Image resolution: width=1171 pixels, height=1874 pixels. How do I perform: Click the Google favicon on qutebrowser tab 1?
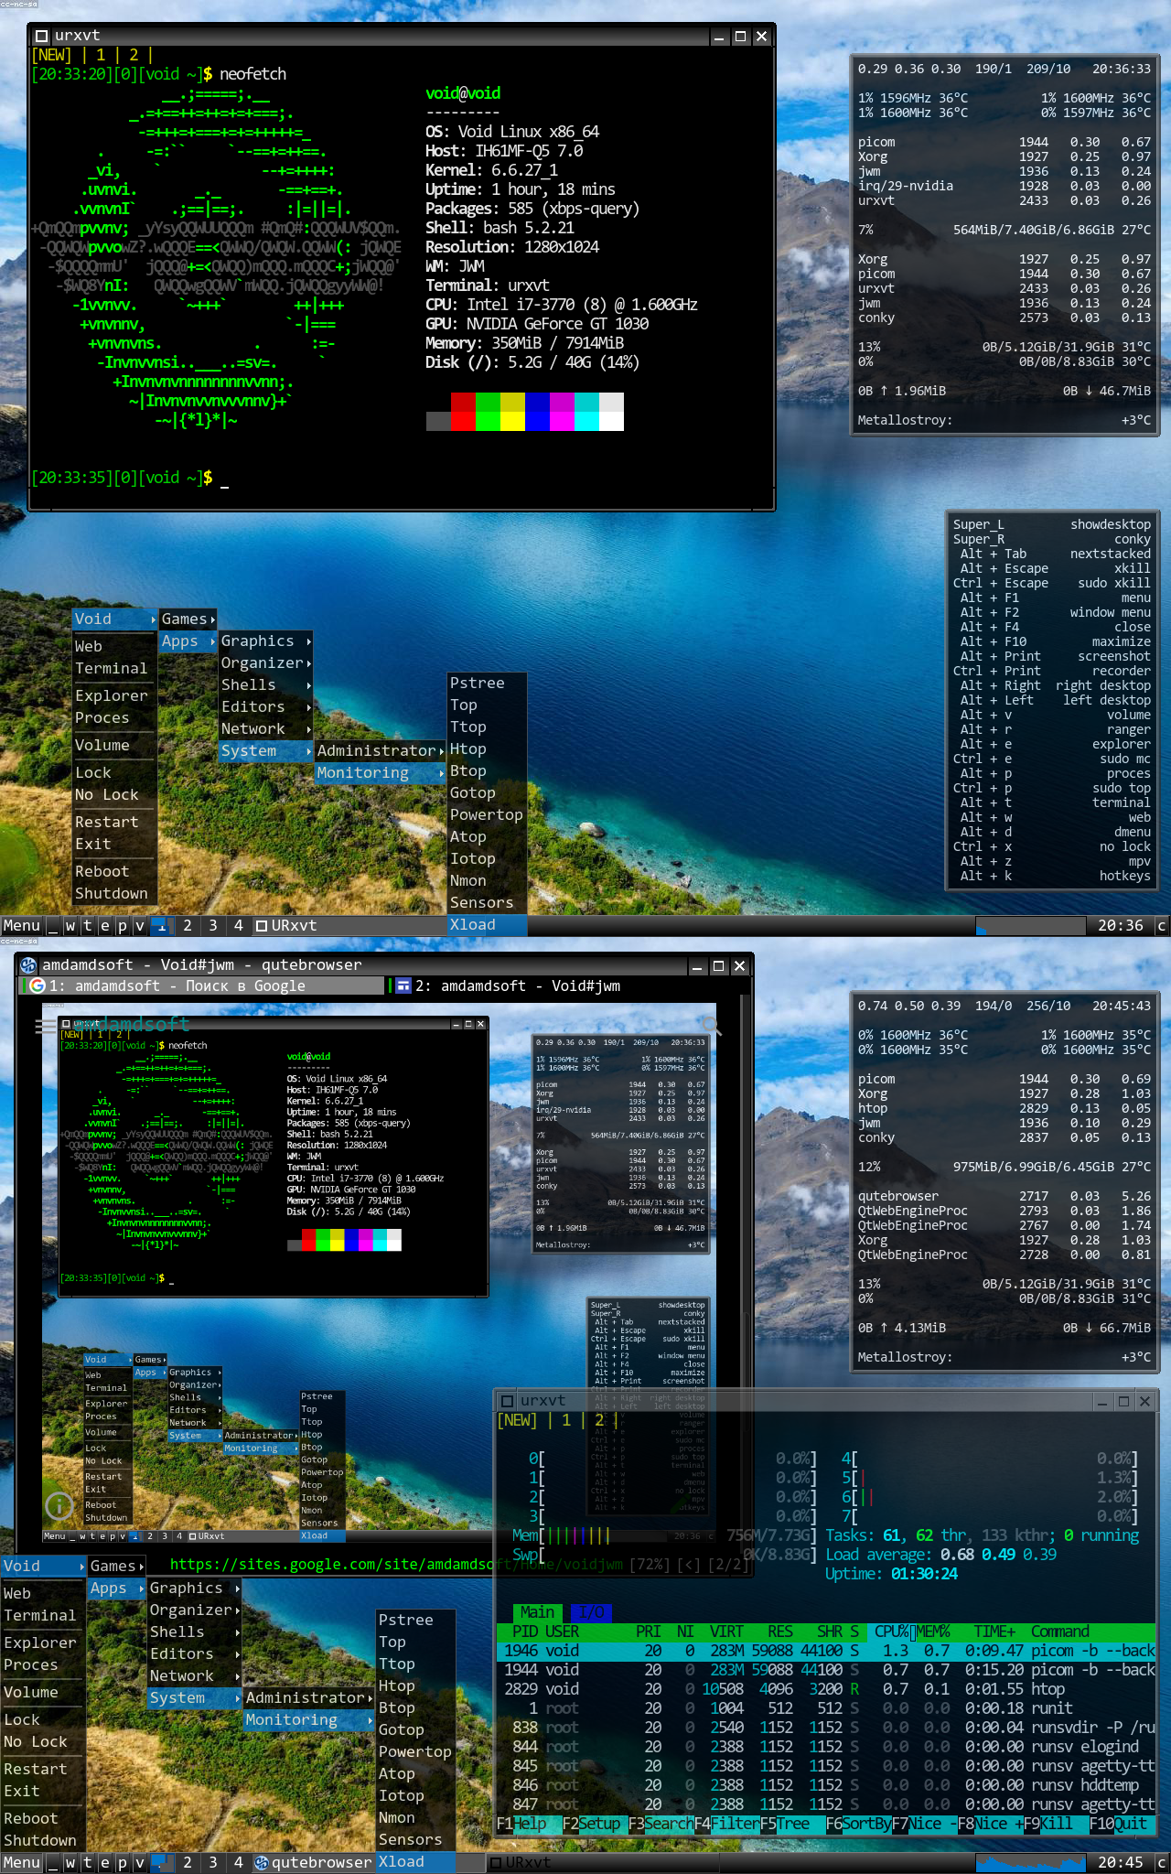pos(38,985)
